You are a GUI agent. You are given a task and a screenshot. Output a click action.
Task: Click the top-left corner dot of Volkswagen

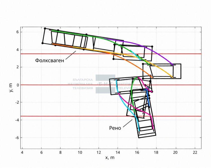(x=45, y=29)
